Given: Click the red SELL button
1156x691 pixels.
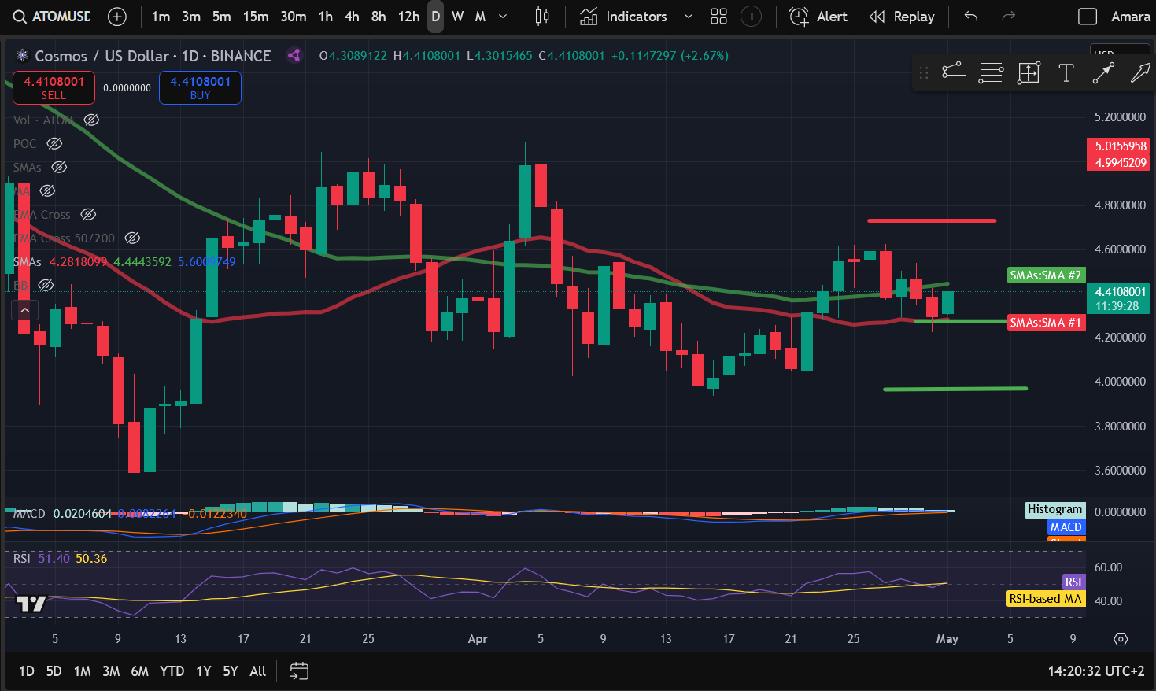Looking at the screenshot, I should pyautogui.click(x=53, y=87).
